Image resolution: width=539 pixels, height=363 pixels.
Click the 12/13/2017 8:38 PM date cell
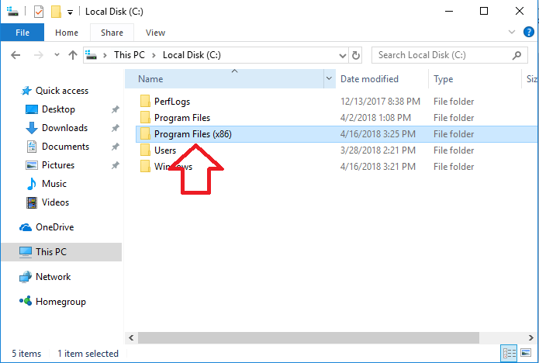380,102
